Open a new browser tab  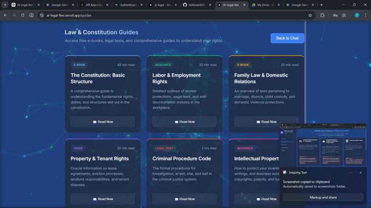321,5
